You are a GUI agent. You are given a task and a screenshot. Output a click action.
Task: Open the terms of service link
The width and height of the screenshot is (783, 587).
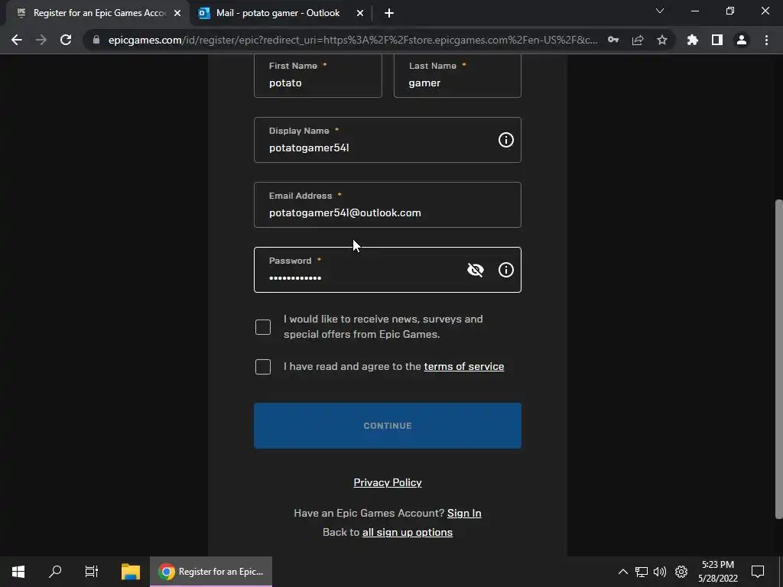point(464,366)
